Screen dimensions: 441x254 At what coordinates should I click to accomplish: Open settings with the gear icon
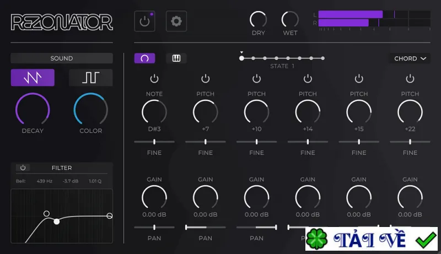pos(176,21)
